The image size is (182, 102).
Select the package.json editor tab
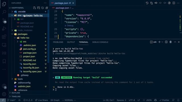(x=63, y=3)
